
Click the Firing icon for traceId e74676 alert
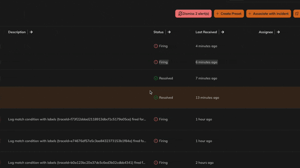coord(156,141)
